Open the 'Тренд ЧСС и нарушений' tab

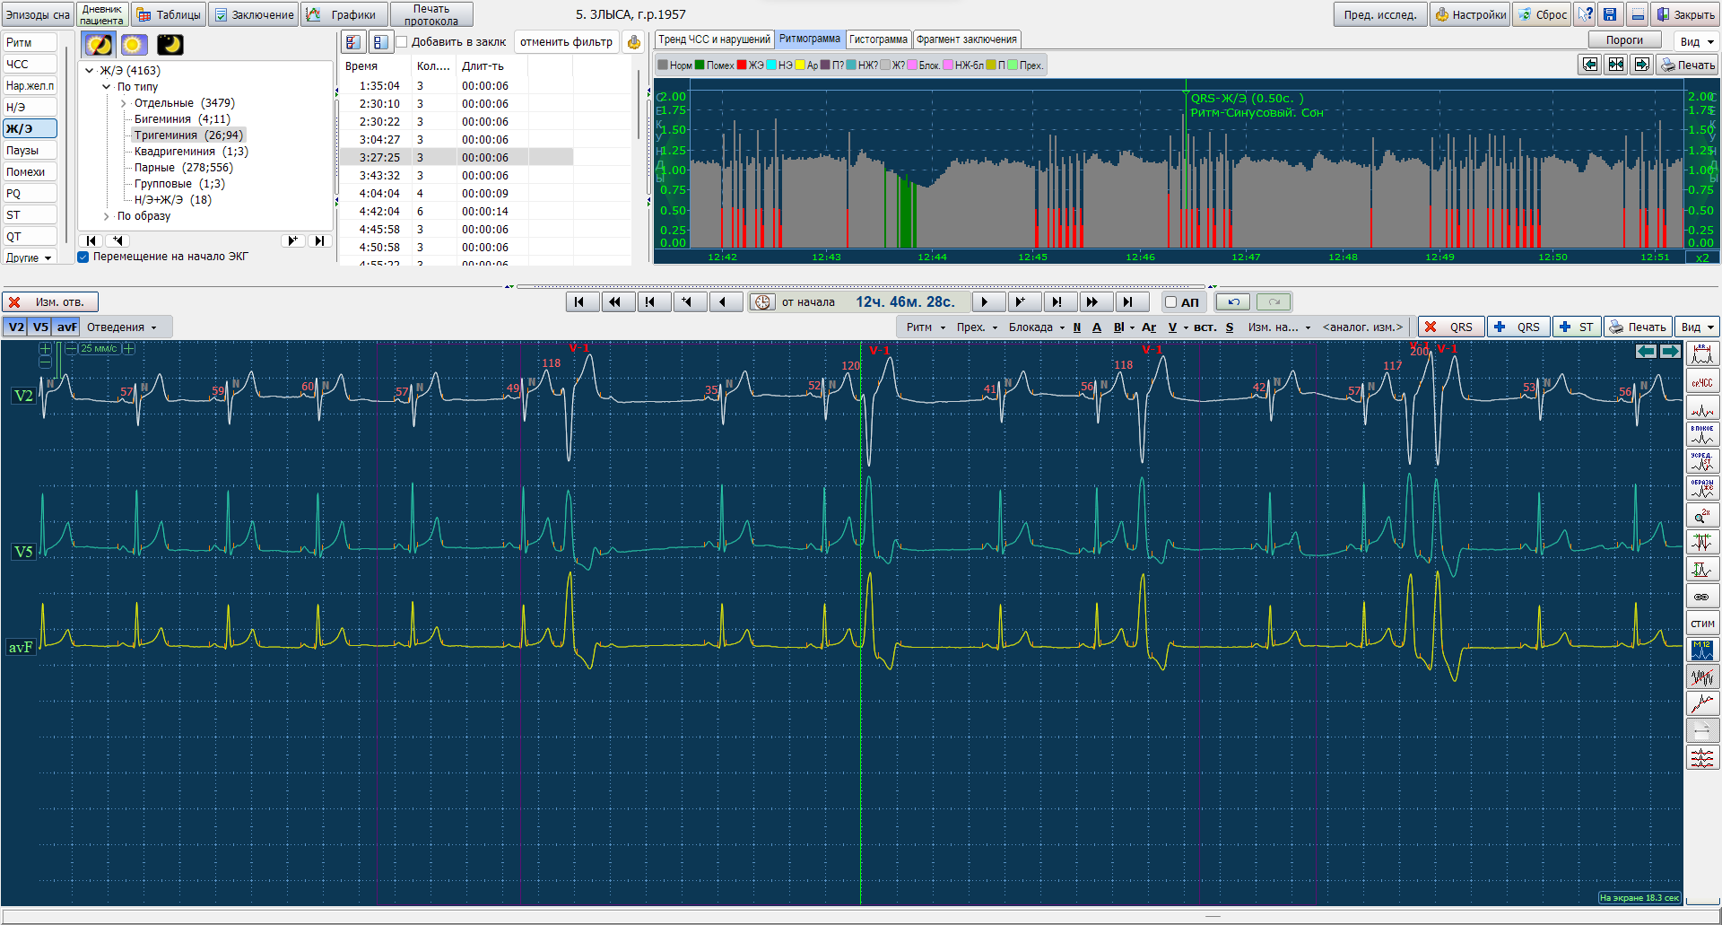(x=714, y=39)
